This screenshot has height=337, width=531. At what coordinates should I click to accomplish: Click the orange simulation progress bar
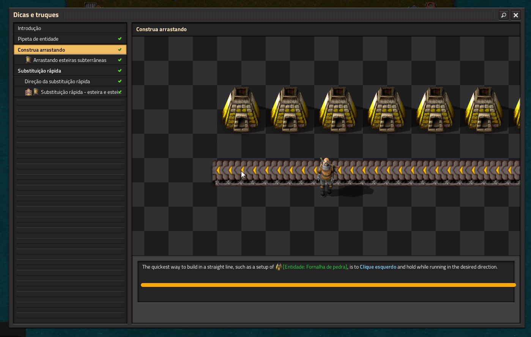click(x=328, y=285)
